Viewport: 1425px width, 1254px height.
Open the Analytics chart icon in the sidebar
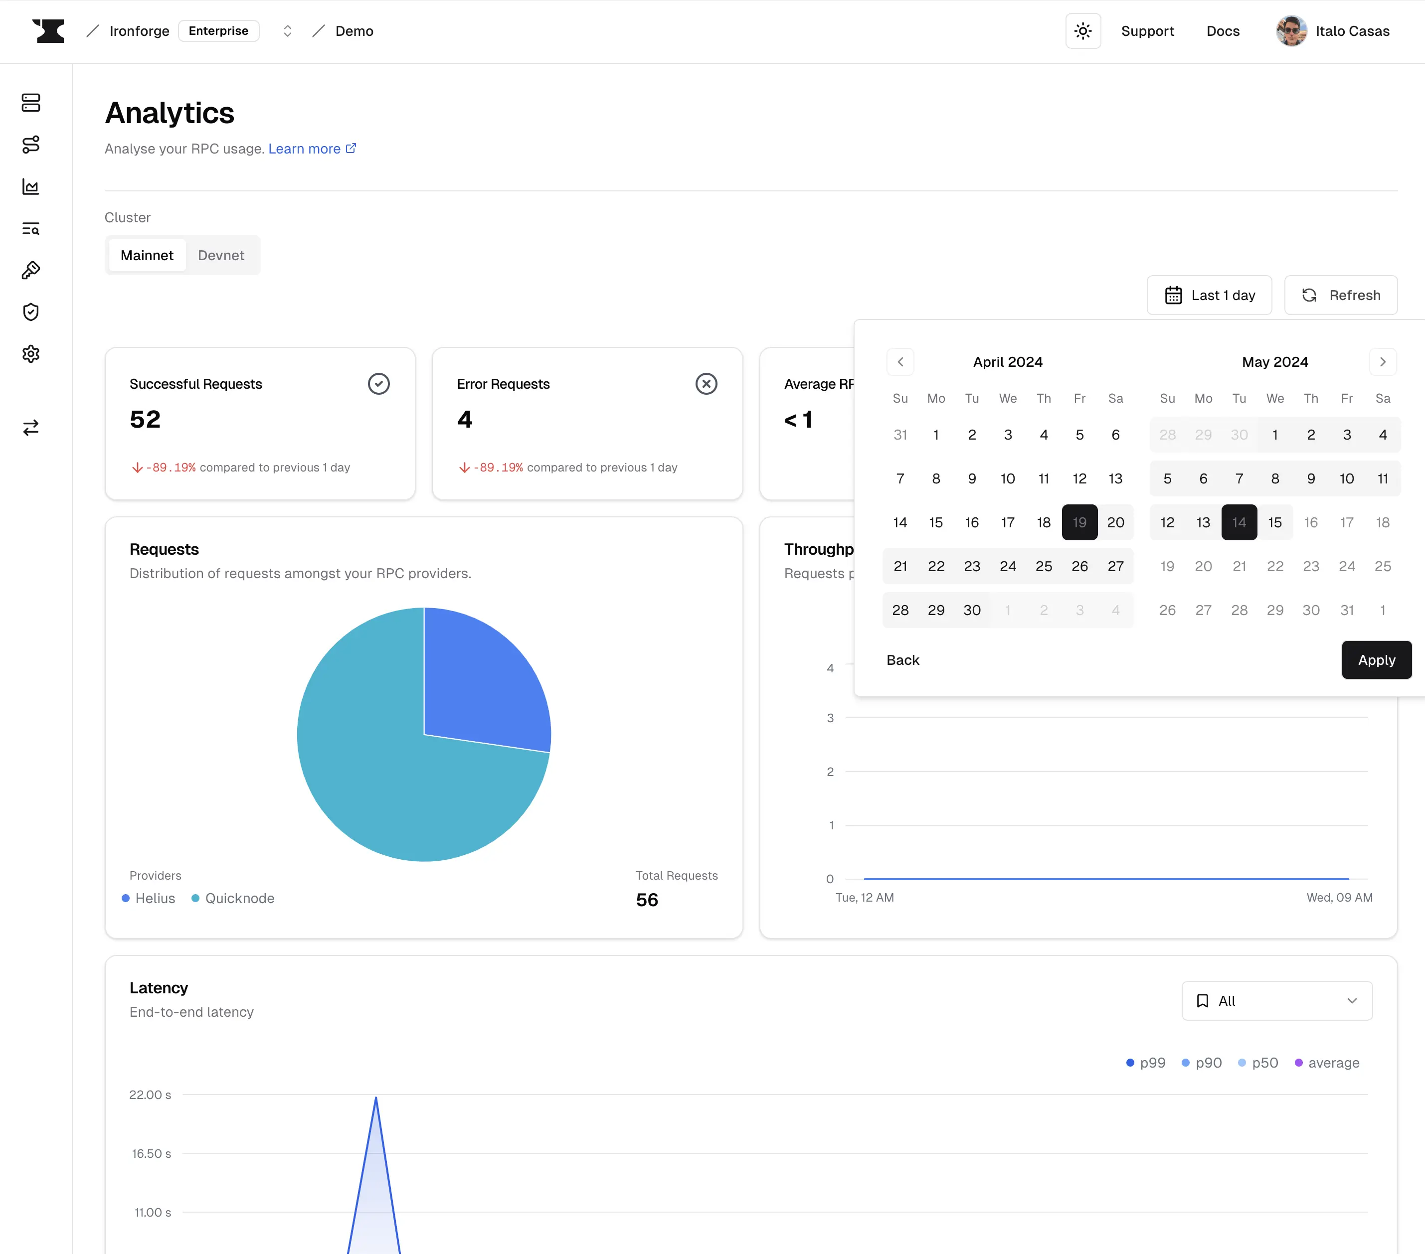click(x=31, y=187)
